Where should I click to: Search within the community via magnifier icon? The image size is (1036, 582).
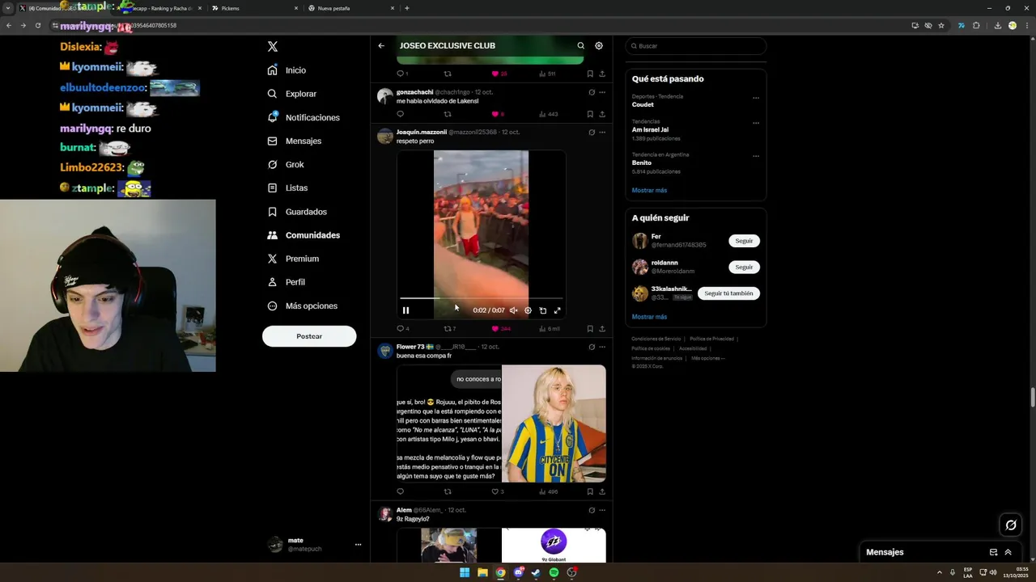point(580,46)
